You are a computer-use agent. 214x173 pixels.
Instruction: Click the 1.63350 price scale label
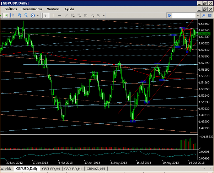coord(204,24)
